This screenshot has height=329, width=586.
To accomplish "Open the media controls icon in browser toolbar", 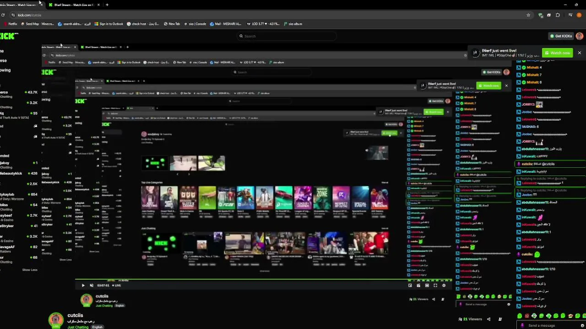I will [570, 15].
